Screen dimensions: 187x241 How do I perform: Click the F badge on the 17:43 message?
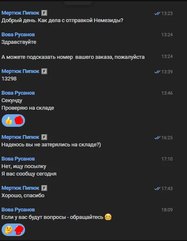tap(44, 188)
